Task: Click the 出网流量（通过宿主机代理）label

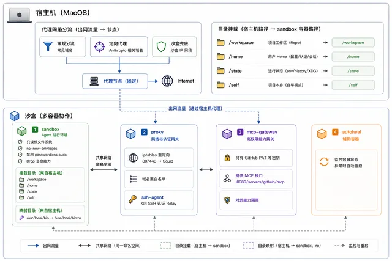Action: [195, 109]
